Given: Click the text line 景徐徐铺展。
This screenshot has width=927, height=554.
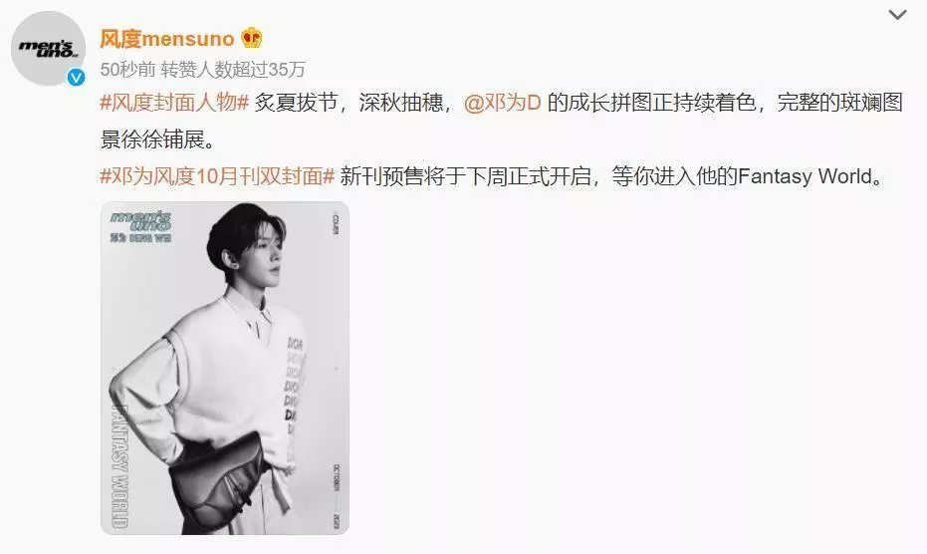Looking at the screenshot, I should [x=158, y=139].
